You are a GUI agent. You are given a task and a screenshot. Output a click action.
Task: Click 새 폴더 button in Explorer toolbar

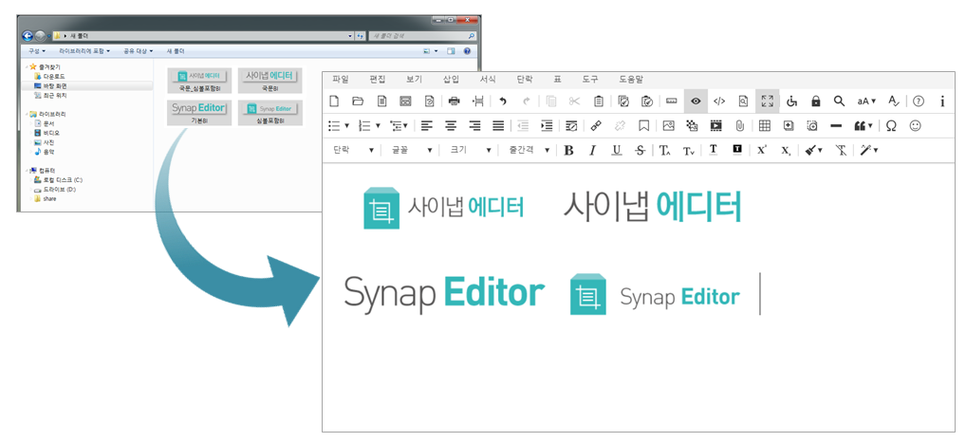coord(176,51)
